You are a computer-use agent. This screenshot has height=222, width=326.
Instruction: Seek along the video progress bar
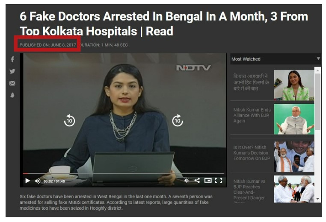pyautogui.click(x=124, y=173)
